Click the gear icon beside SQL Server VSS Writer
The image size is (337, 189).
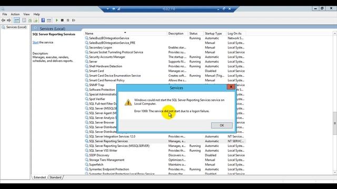(x=86, y=151)
